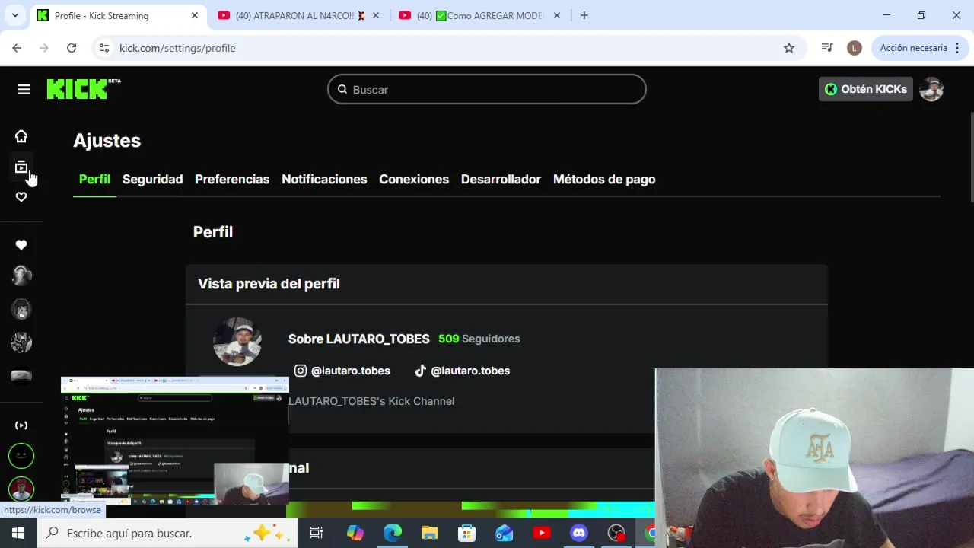Screen dimensions: 974x548
Task: Open the green-ringed smiley face channel avatar
Action: (21, 456)
